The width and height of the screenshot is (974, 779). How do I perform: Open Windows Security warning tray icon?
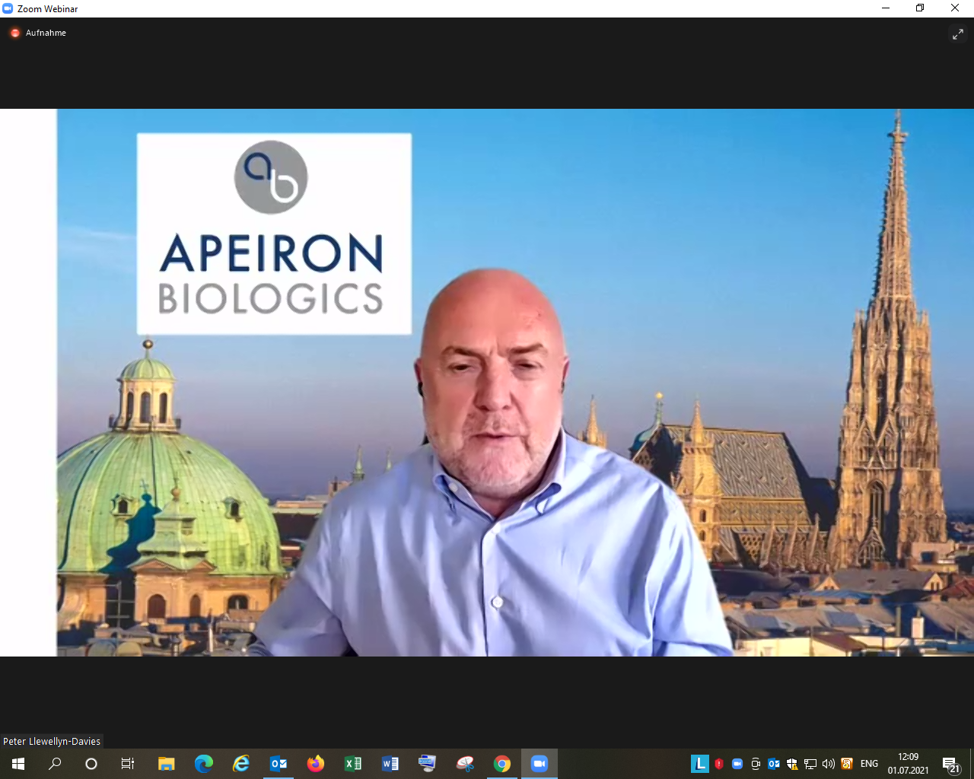tap(792, 764)
